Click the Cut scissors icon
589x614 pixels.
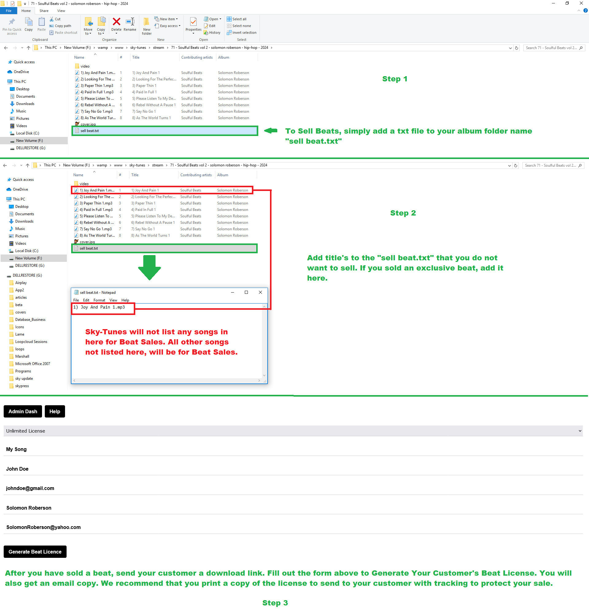[52, 19]
